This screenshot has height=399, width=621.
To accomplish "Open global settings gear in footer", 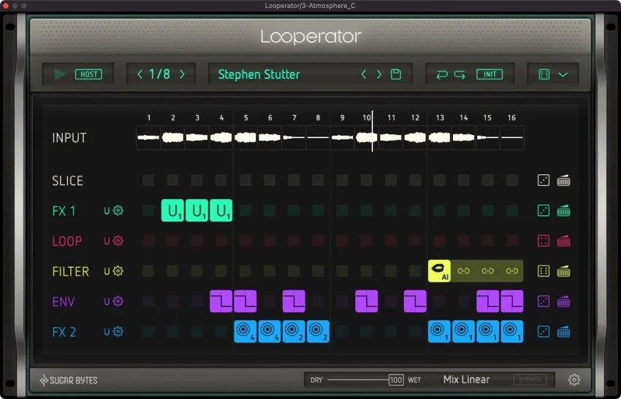I will click(x=574, y=379).
